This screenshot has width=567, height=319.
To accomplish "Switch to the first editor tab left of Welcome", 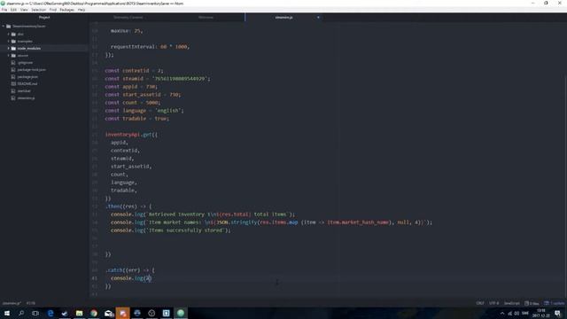I will [128, 18].
